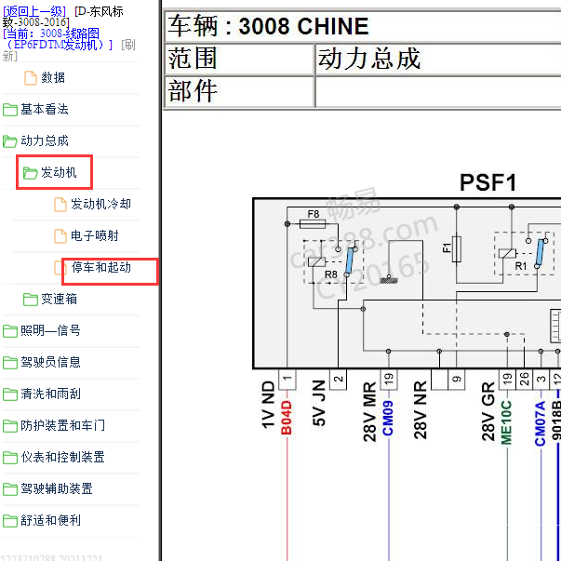Expand the 驾驶员信息 folder
This screenshot has width=561, height=561.
(x=50, y=362)
